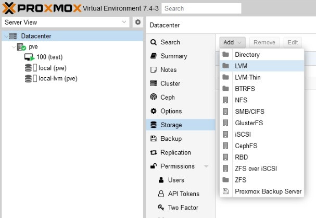The width and height of the screenshot is (316, 218).
Task: Click the Remove button
Action: 264,42
